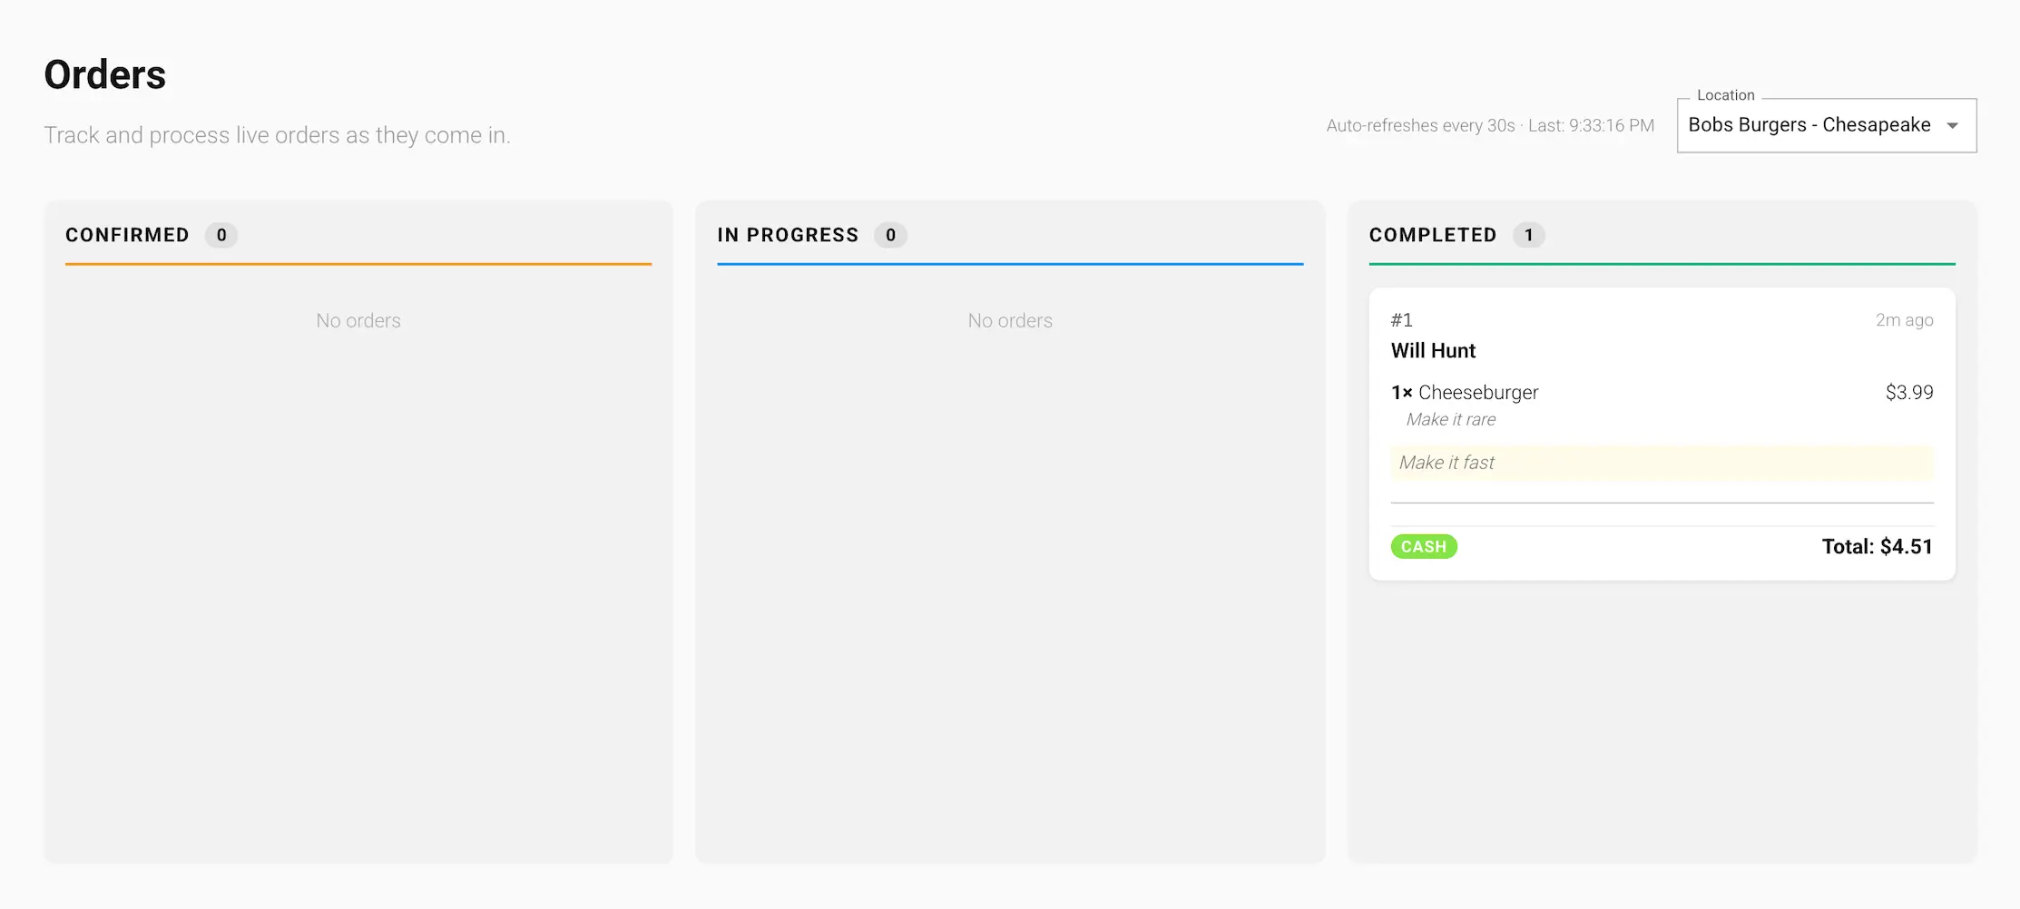2020x909 pixels.
Task: Click the $3.99 item price
Action: [1909, 393]
